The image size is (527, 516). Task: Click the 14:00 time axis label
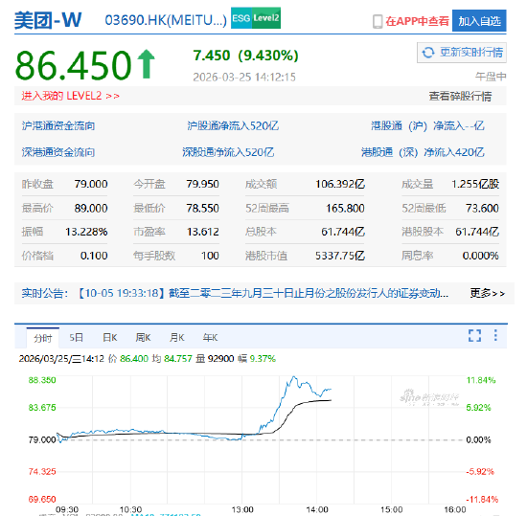point(317,510)
